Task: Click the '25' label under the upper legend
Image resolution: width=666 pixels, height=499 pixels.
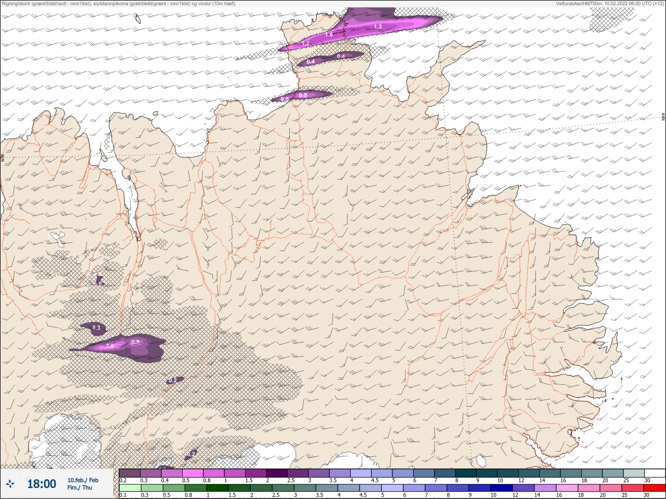Action: coord(625,480)
